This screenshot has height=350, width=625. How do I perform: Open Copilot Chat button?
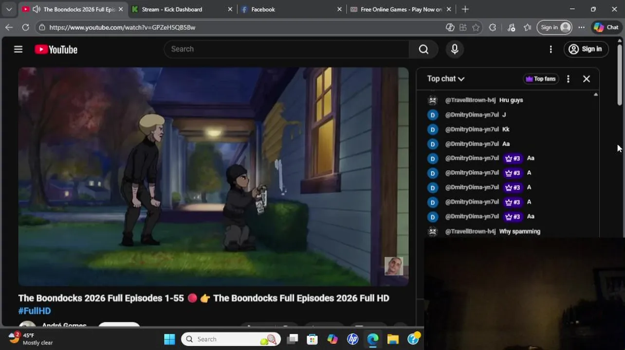click(x=606, y=27)
